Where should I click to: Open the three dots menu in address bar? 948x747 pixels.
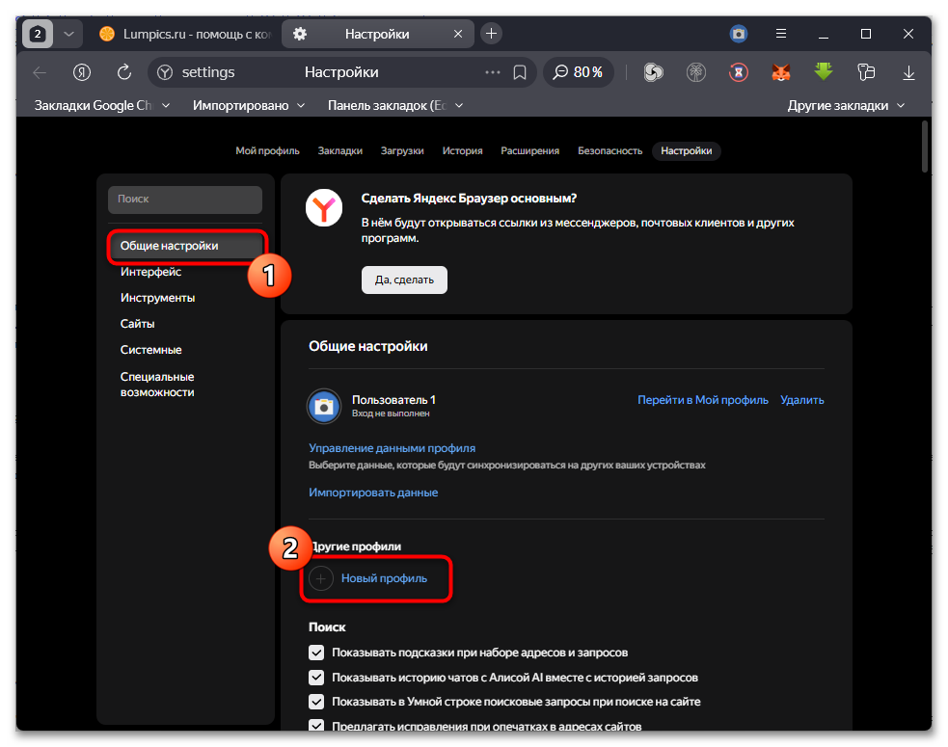(493, 72)
